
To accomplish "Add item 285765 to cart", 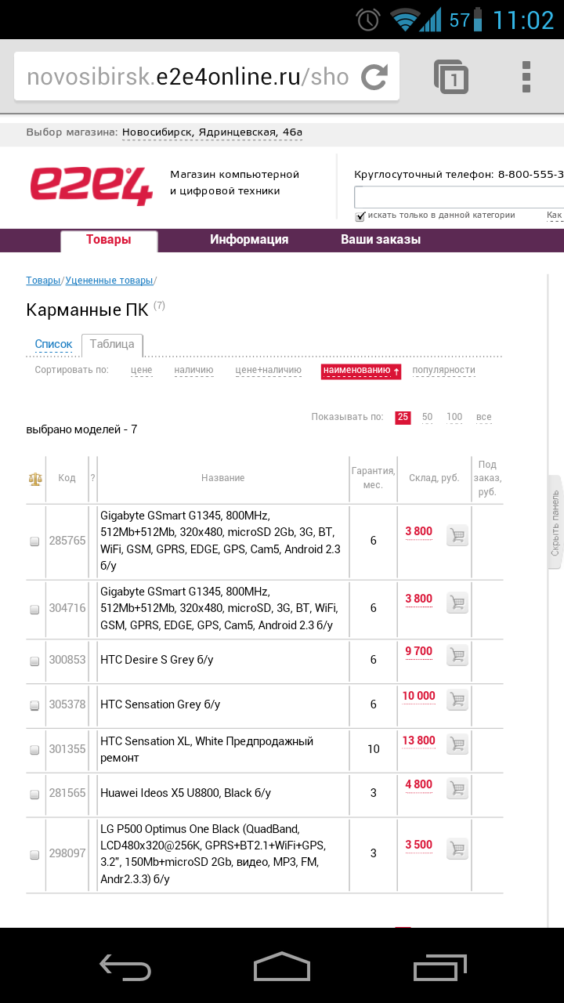I will (x=457, y=535).
